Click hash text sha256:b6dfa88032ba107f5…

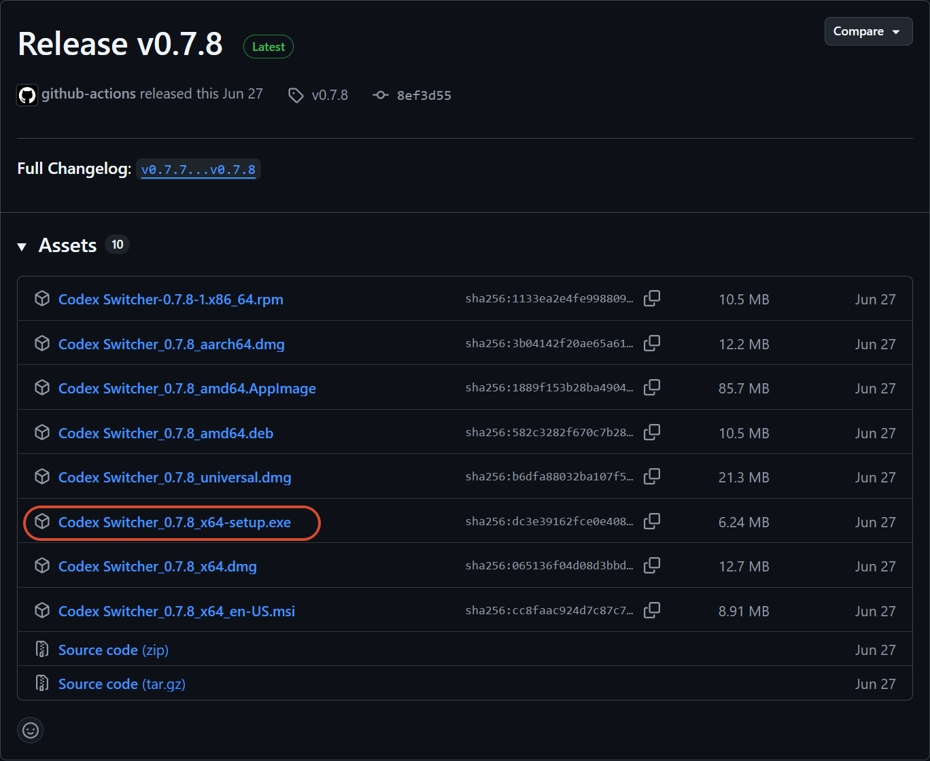549,478
